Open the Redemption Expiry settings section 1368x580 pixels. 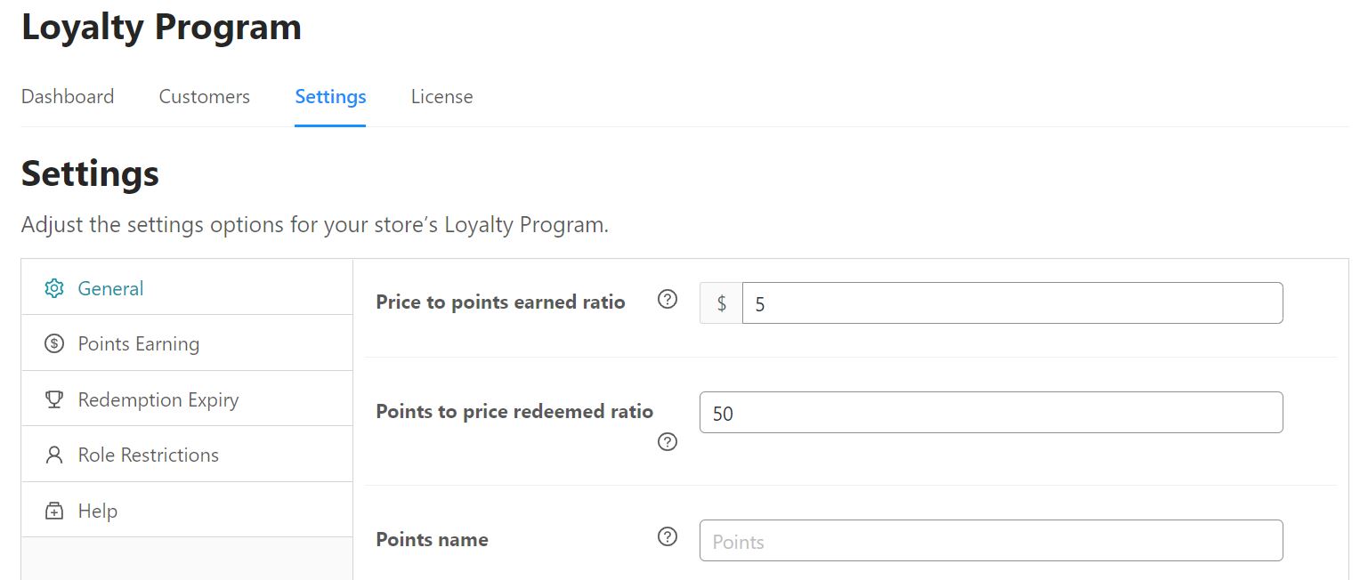click(x=158, y=399)
